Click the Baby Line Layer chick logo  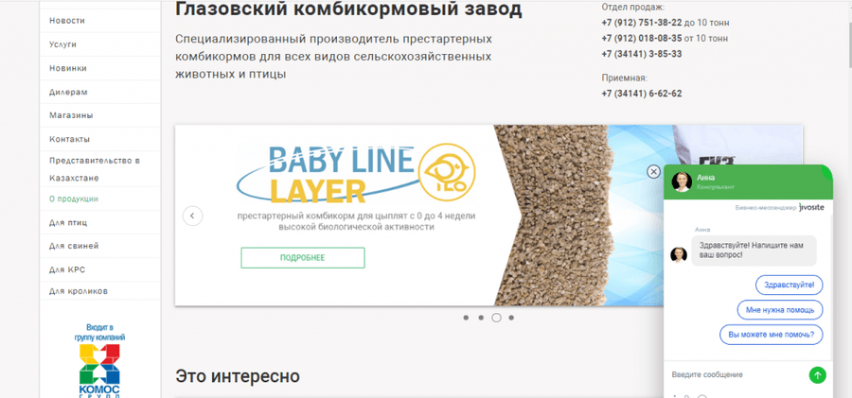click(x=449, y=169)
